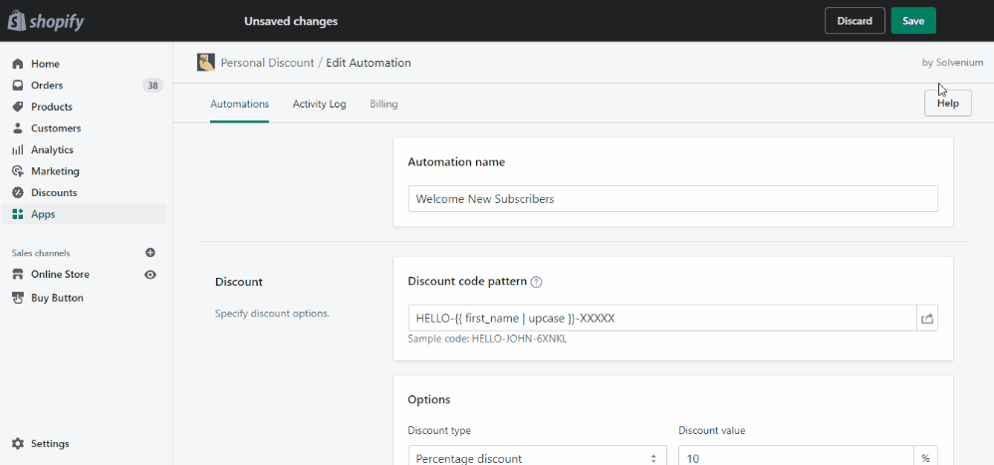Click the Automation name input field
This screenshot has height=465, width=994.
[672, 199]
